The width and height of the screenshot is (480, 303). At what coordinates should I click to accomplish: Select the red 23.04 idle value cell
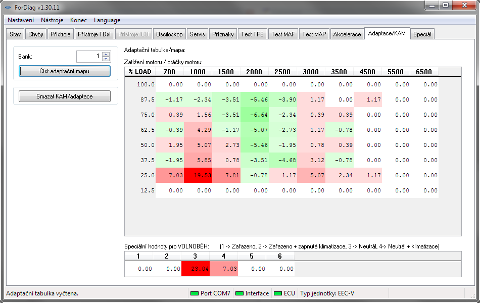coord(195,269)
